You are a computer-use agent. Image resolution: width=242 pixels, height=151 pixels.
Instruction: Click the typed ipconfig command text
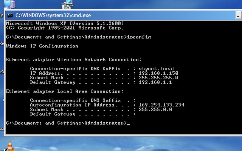tap(139, 37)
